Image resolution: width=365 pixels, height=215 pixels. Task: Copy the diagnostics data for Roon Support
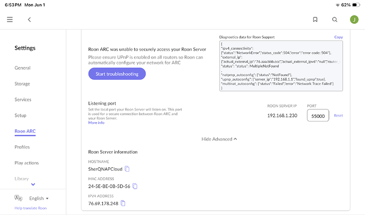[x=338, y=37]
